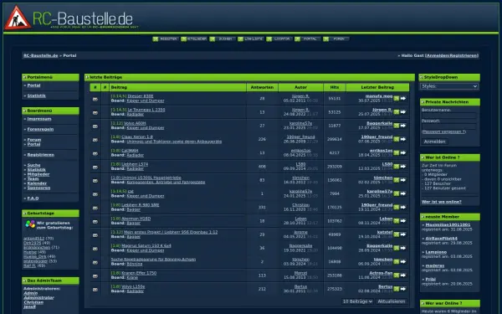Click the Anmelden login button
This screenshot has width=502, height=314.
click(x=434, y=142)
